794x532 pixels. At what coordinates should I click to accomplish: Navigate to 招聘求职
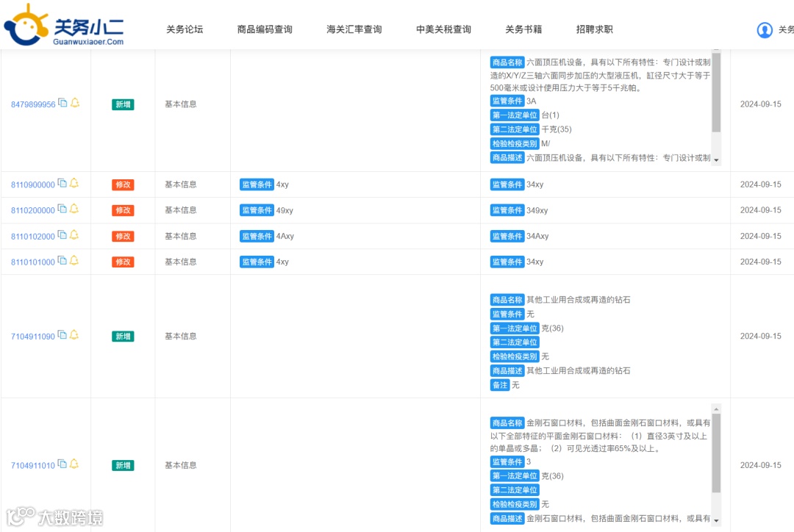click(595, 29)
